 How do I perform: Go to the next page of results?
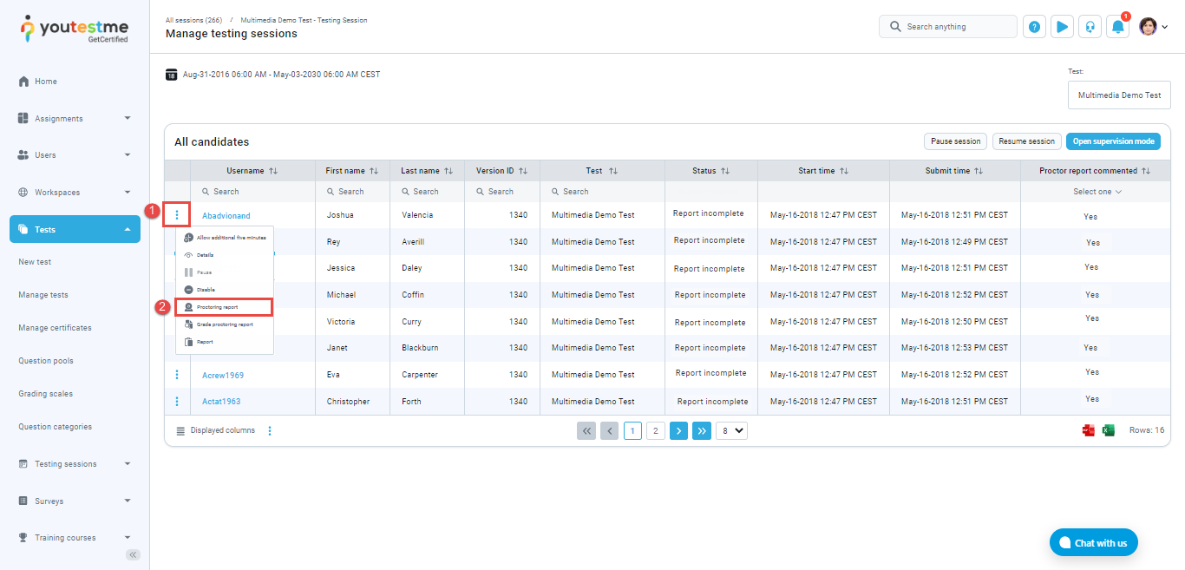pos(678,430)
